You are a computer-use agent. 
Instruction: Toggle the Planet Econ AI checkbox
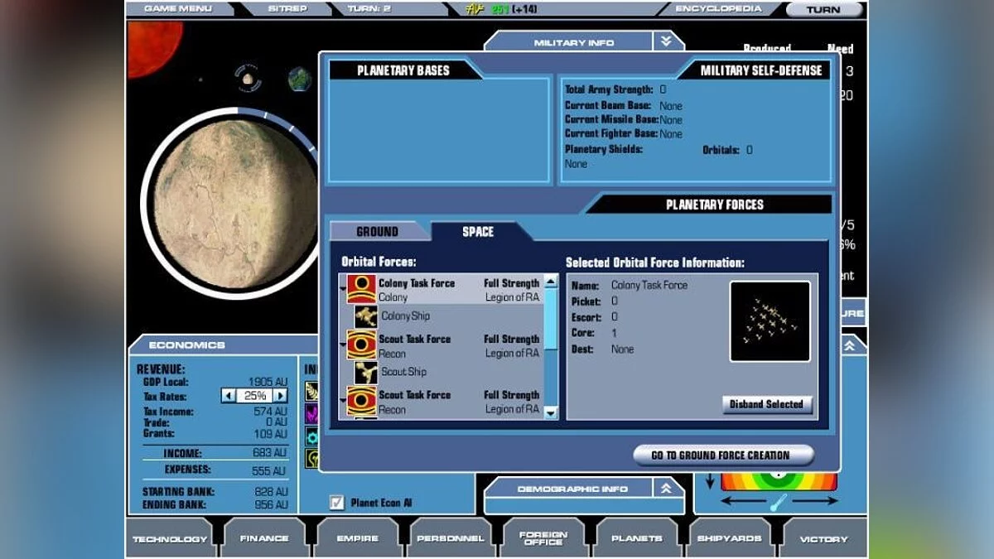click(336, 502)
